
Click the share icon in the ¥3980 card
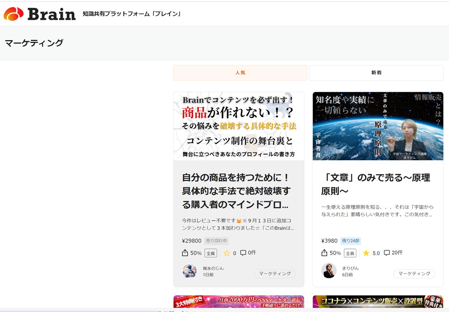pos(324,253)
